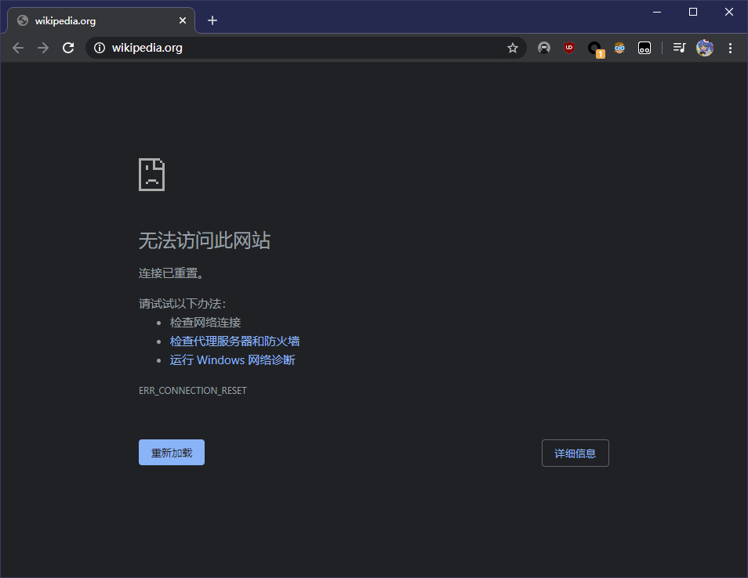The height and width of the screenshot is (578, 748).
Task: Click the sad page error icon
Action: click(151, 175)
